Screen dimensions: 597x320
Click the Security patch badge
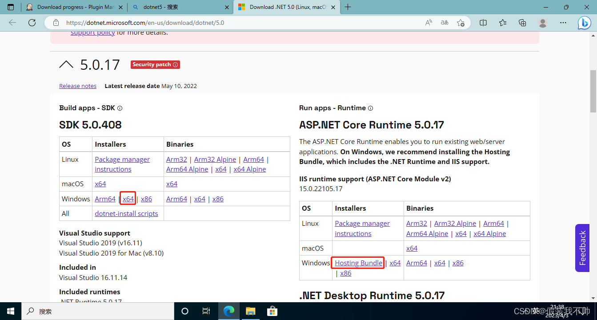(x=156, y=64)
